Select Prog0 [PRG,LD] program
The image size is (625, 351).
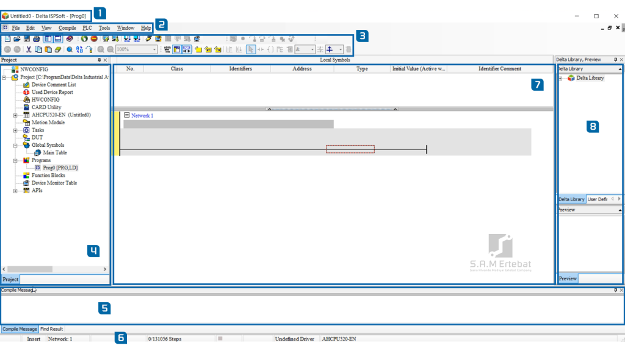click(x=60, y=168)
